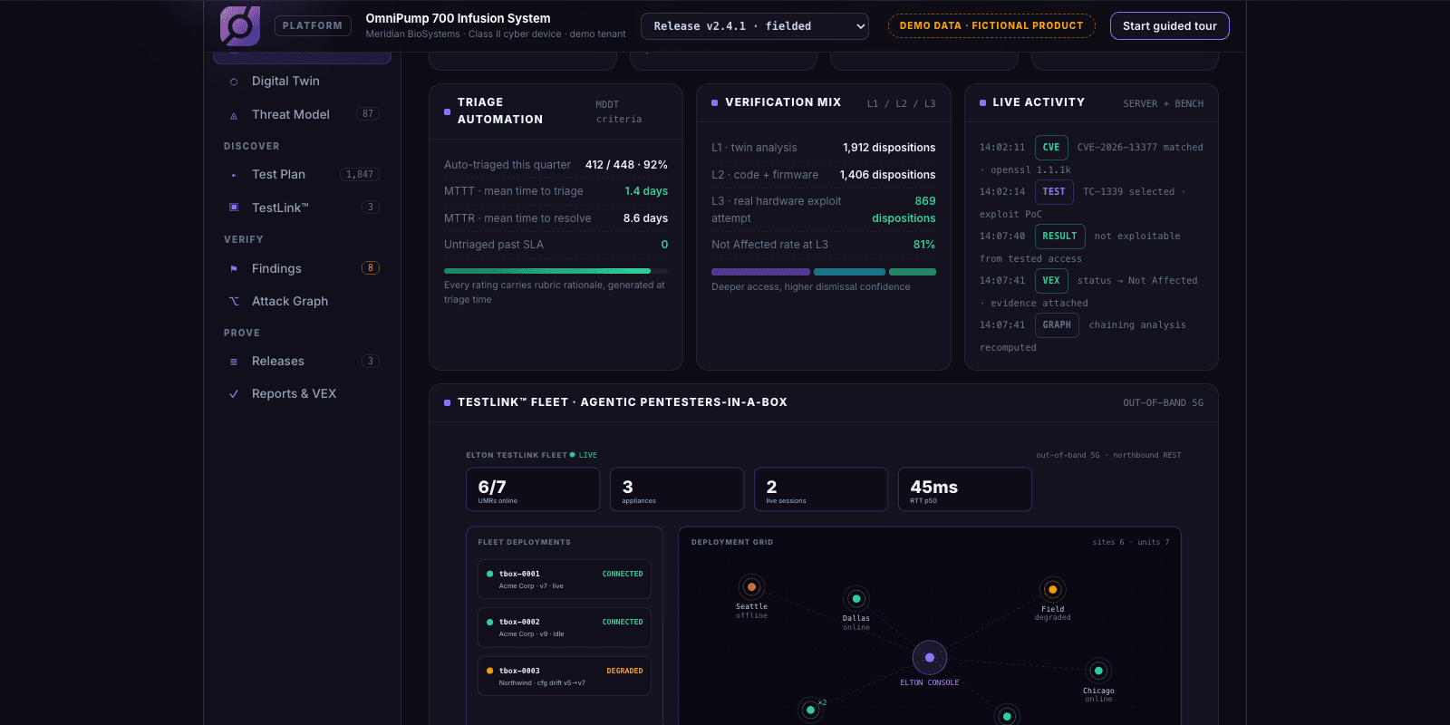The image size is (1450, 725).
Task: Click the Attack Graph branch icon
Action: [234, 301]
